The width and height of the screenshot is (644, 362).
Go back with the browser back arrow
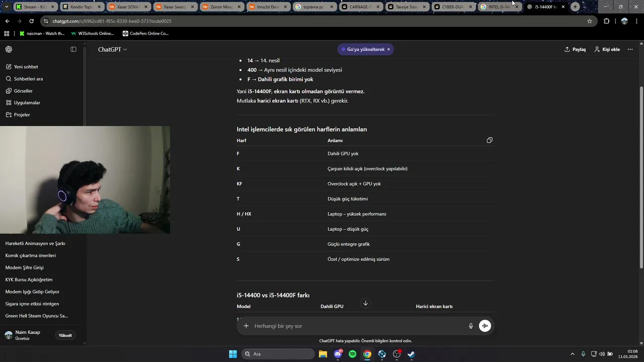coord(7,21)
